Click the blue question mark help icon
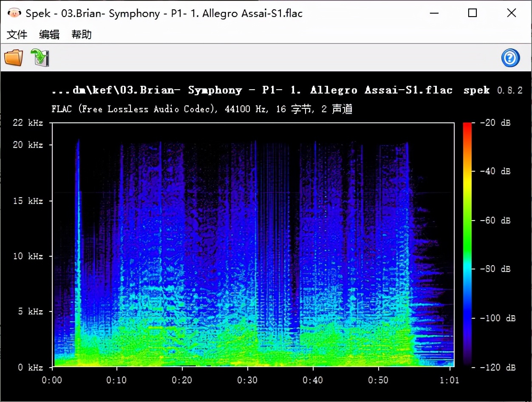This screenshot has height=402, width=532. [x=510, y=58]
